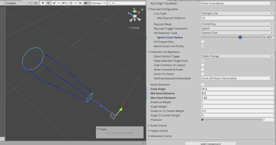Click the Sphere Cast Radius slider handle
This screenshot has height=145, width=276.
[240, 37]
